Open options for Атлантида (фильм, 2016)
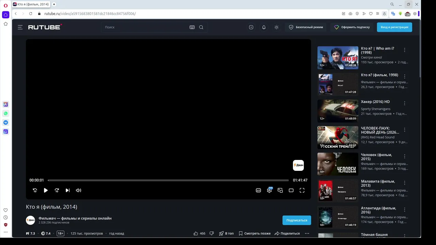Viewport: 436px width, 245px height. (405, 209)
